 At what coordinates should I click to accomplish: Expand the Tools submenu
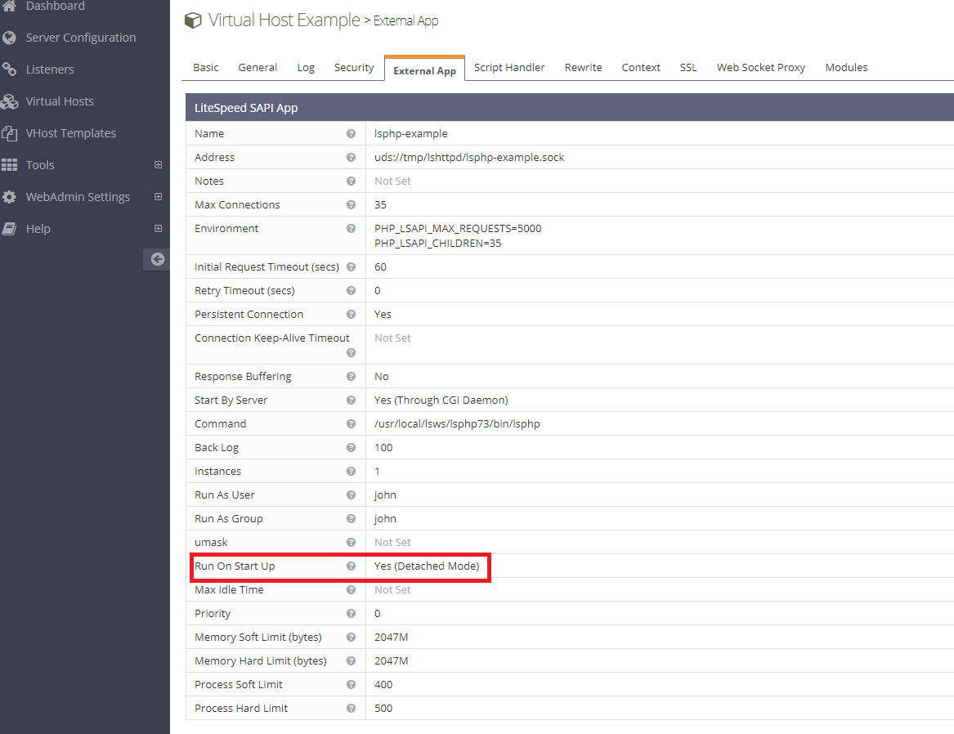[159, 165]
